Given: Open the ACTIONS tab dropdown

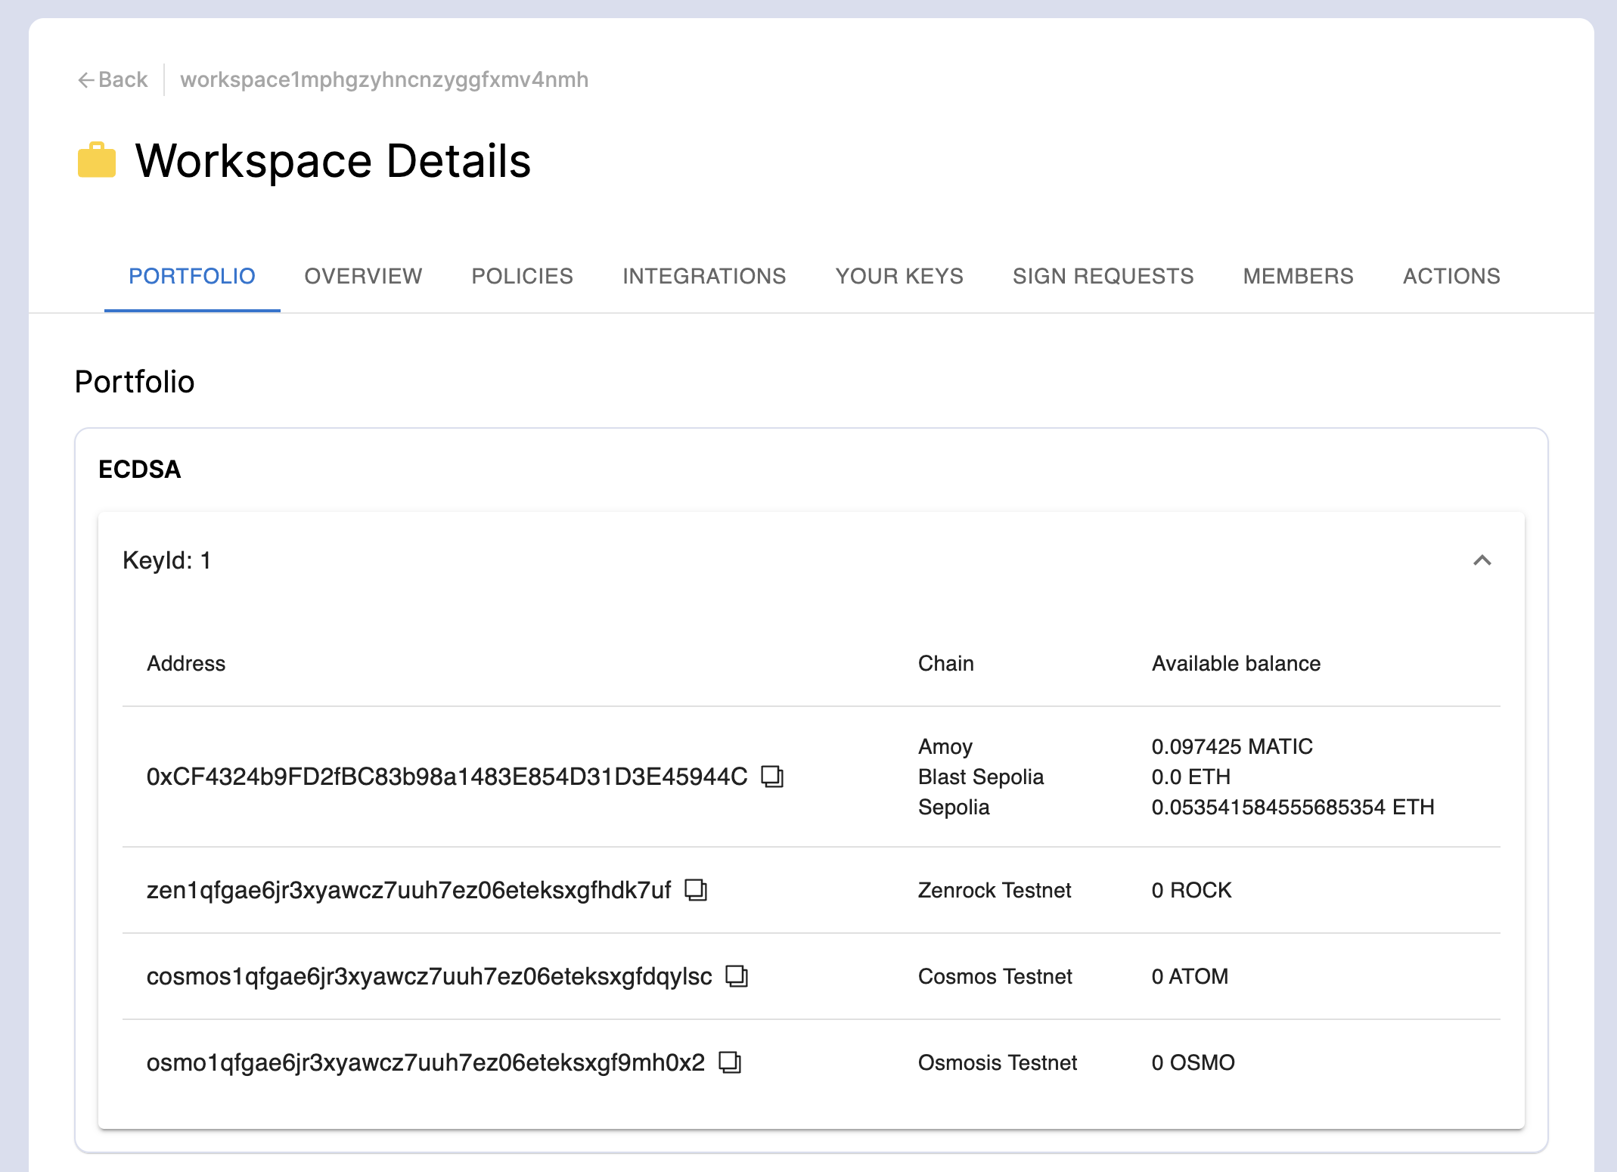Looking at the screenshot, I should point(1451,276).
